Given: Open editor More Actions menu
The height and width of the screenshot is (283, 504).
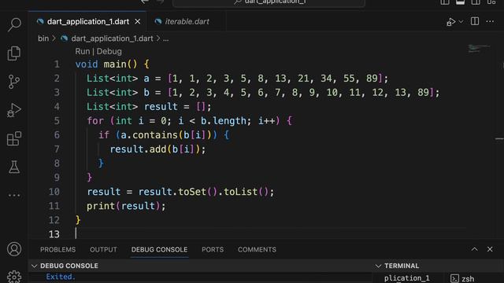Looking at the screenshot, I should [x=490, y=21].
